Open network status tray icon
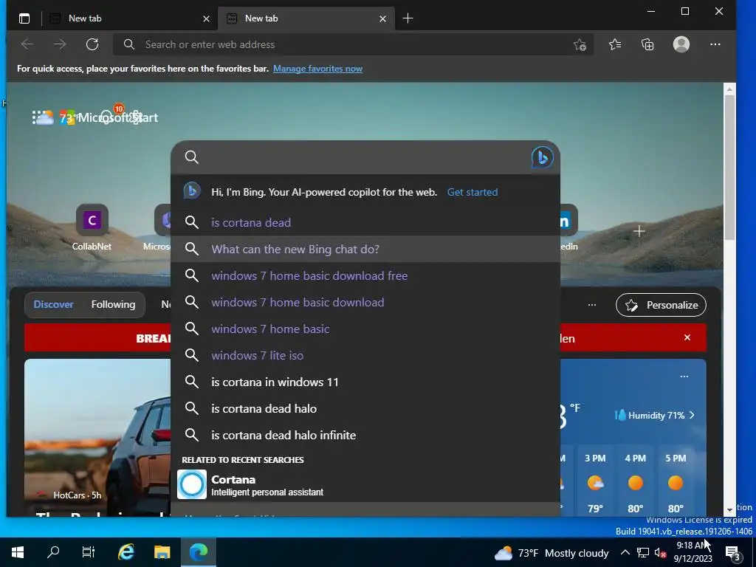The height and width of the screenshot is (567, 756). (643, 552)
